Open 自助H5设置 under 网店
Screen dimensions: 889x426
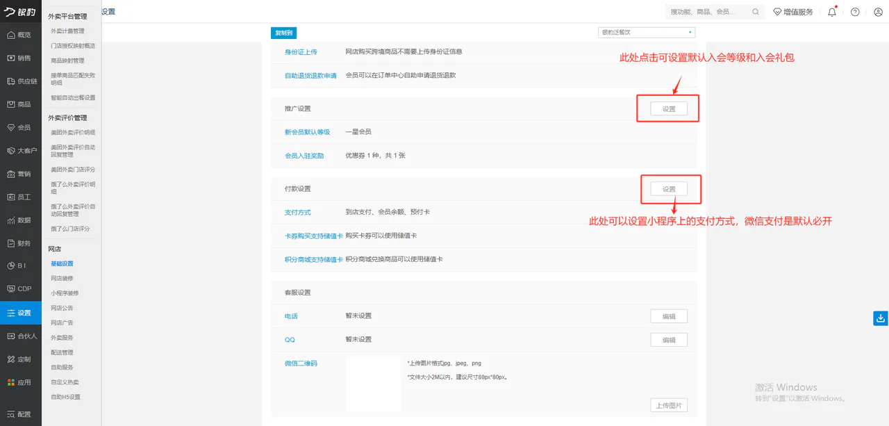click(65, 397)
